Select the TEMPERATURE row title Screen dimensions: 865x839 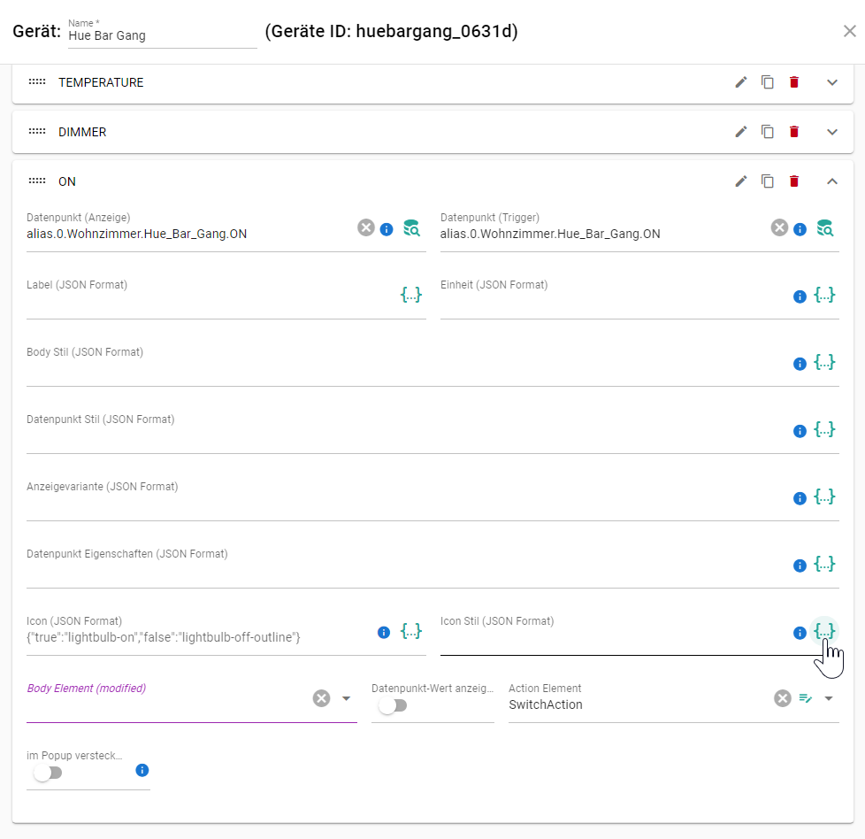point(101,83)
